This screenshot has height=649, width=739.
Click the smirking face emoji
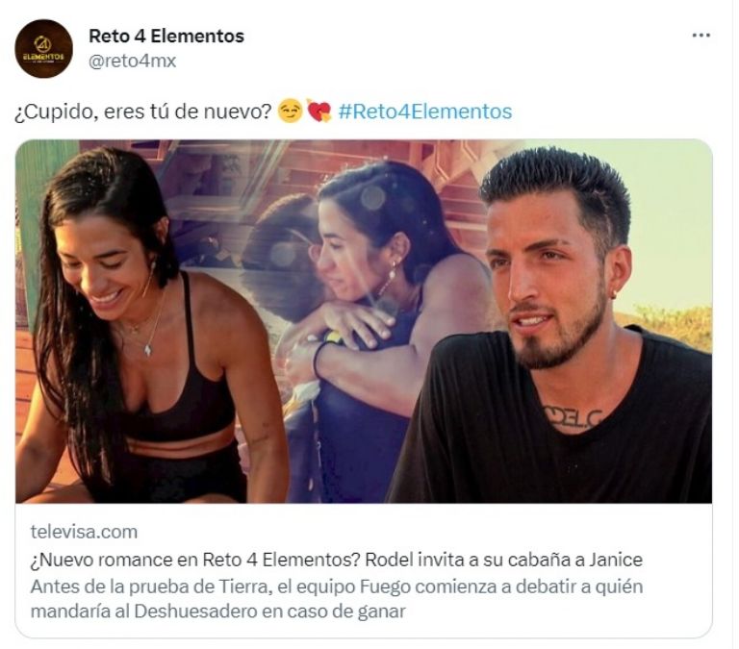[x=290, y=112]
